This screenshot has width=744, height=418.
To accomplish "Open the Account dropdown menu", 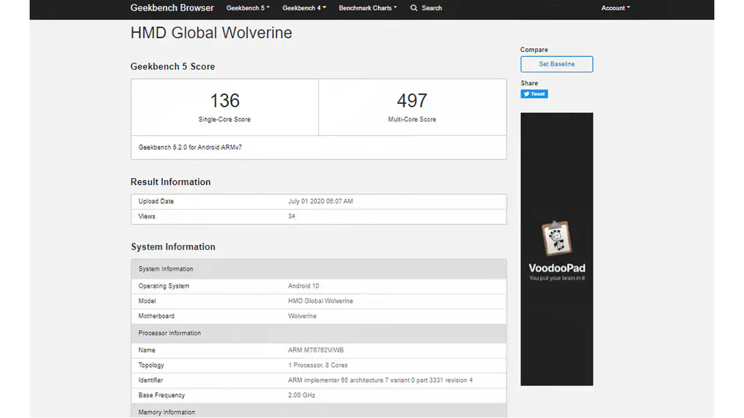I will pyautogui.click(x=616, y=8).
